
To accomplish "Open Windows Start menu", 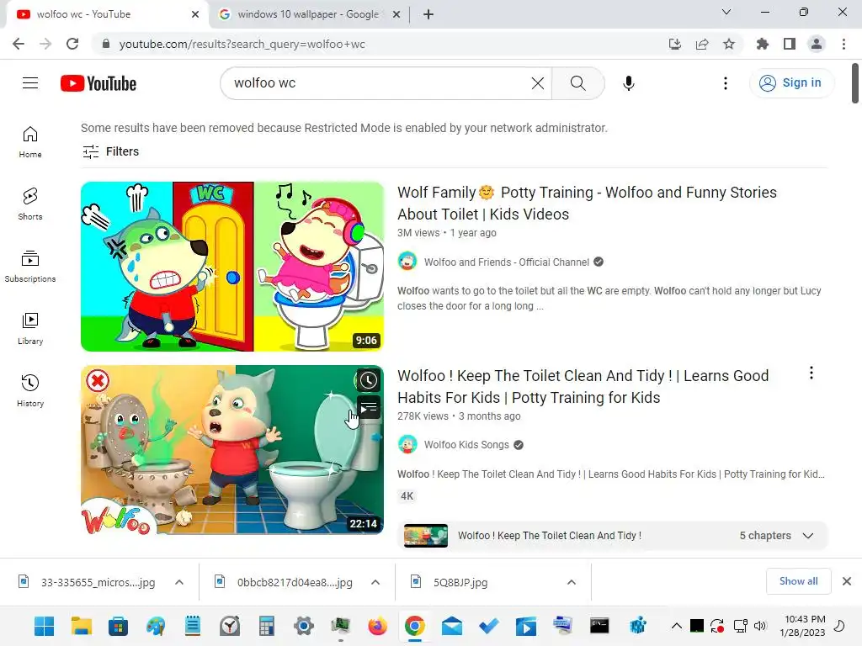I will point(44,626).
